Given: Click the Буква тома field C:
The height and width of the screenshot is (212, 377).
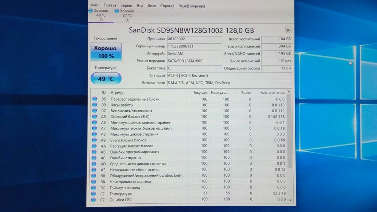Looking at the screenshot, I should click(194, 68).
